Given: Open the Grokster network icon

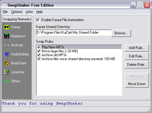Looking at the screenshot, I should [7, 45].
